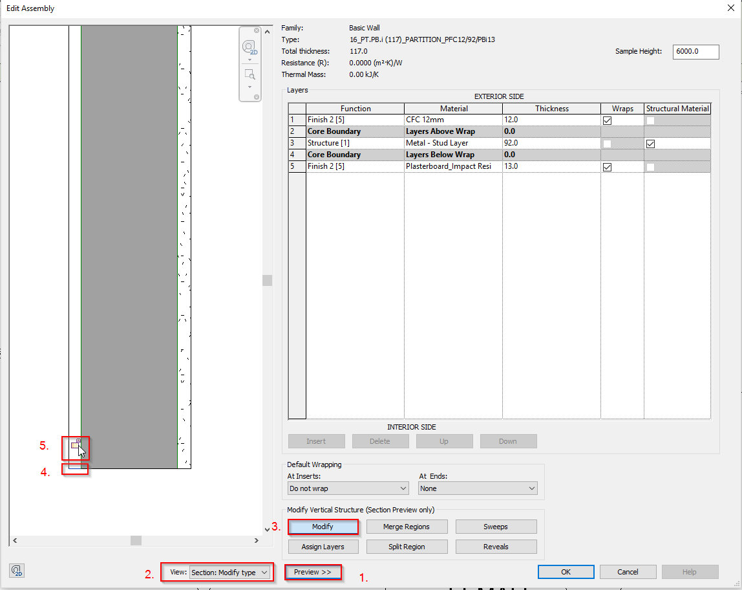Screen dimensions: 742x590
Task: Open the steering wheel options arrow below the 2D icon
Action: coord(249,59)
